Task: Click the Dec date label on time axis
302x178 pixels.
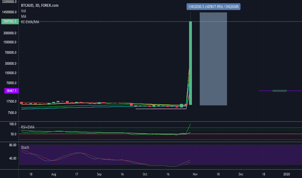Action: coord(241,174)
